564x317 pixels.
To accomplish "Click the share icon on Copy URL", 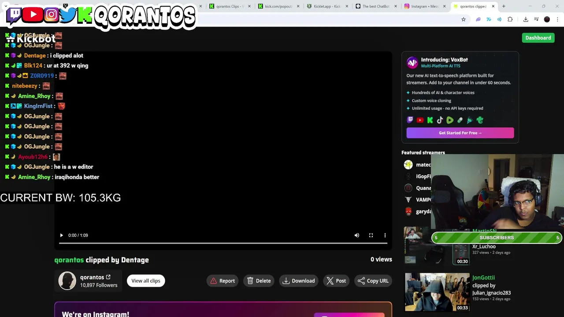I will [361, 281].
